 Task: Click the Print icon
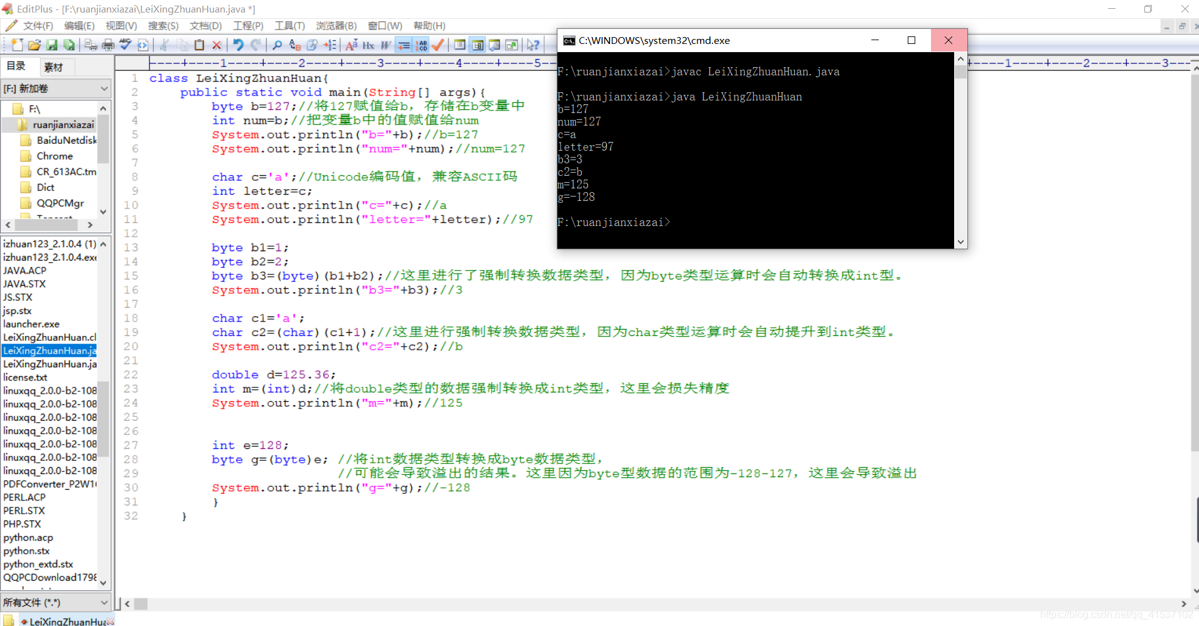pyautogui.click(x=108, y=45)
